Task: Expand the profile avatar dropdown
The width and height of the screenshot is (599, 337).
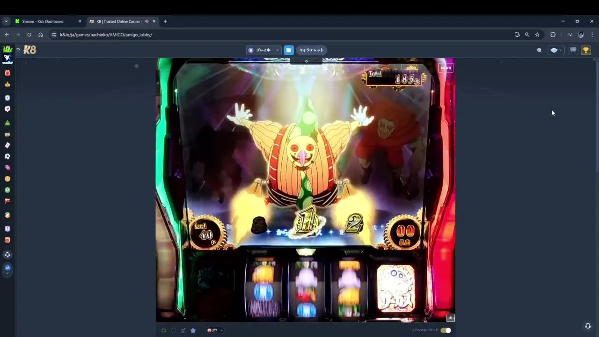Action: (x=557, y=50)
